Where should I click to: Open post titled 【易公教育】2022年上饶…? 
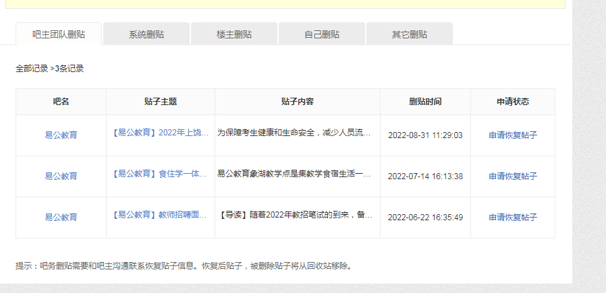coord(160,133)
